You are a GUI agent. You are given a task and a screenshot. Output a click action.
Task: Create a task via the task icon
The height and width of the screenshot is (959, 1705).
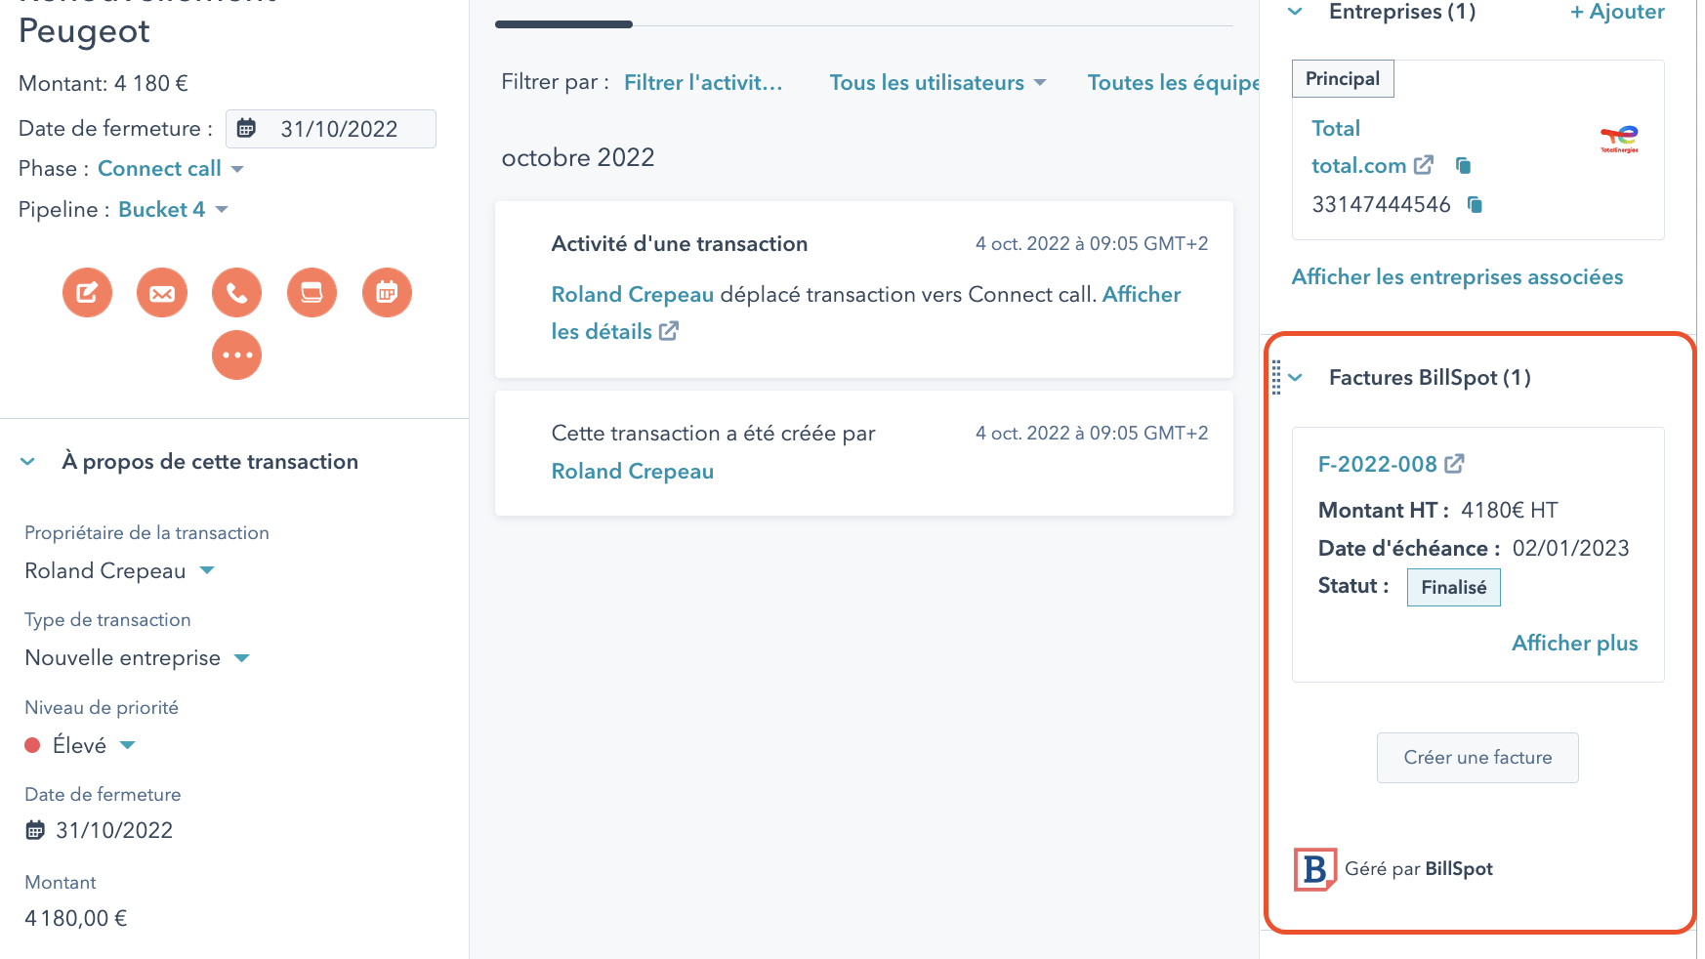tap(312, 292)
